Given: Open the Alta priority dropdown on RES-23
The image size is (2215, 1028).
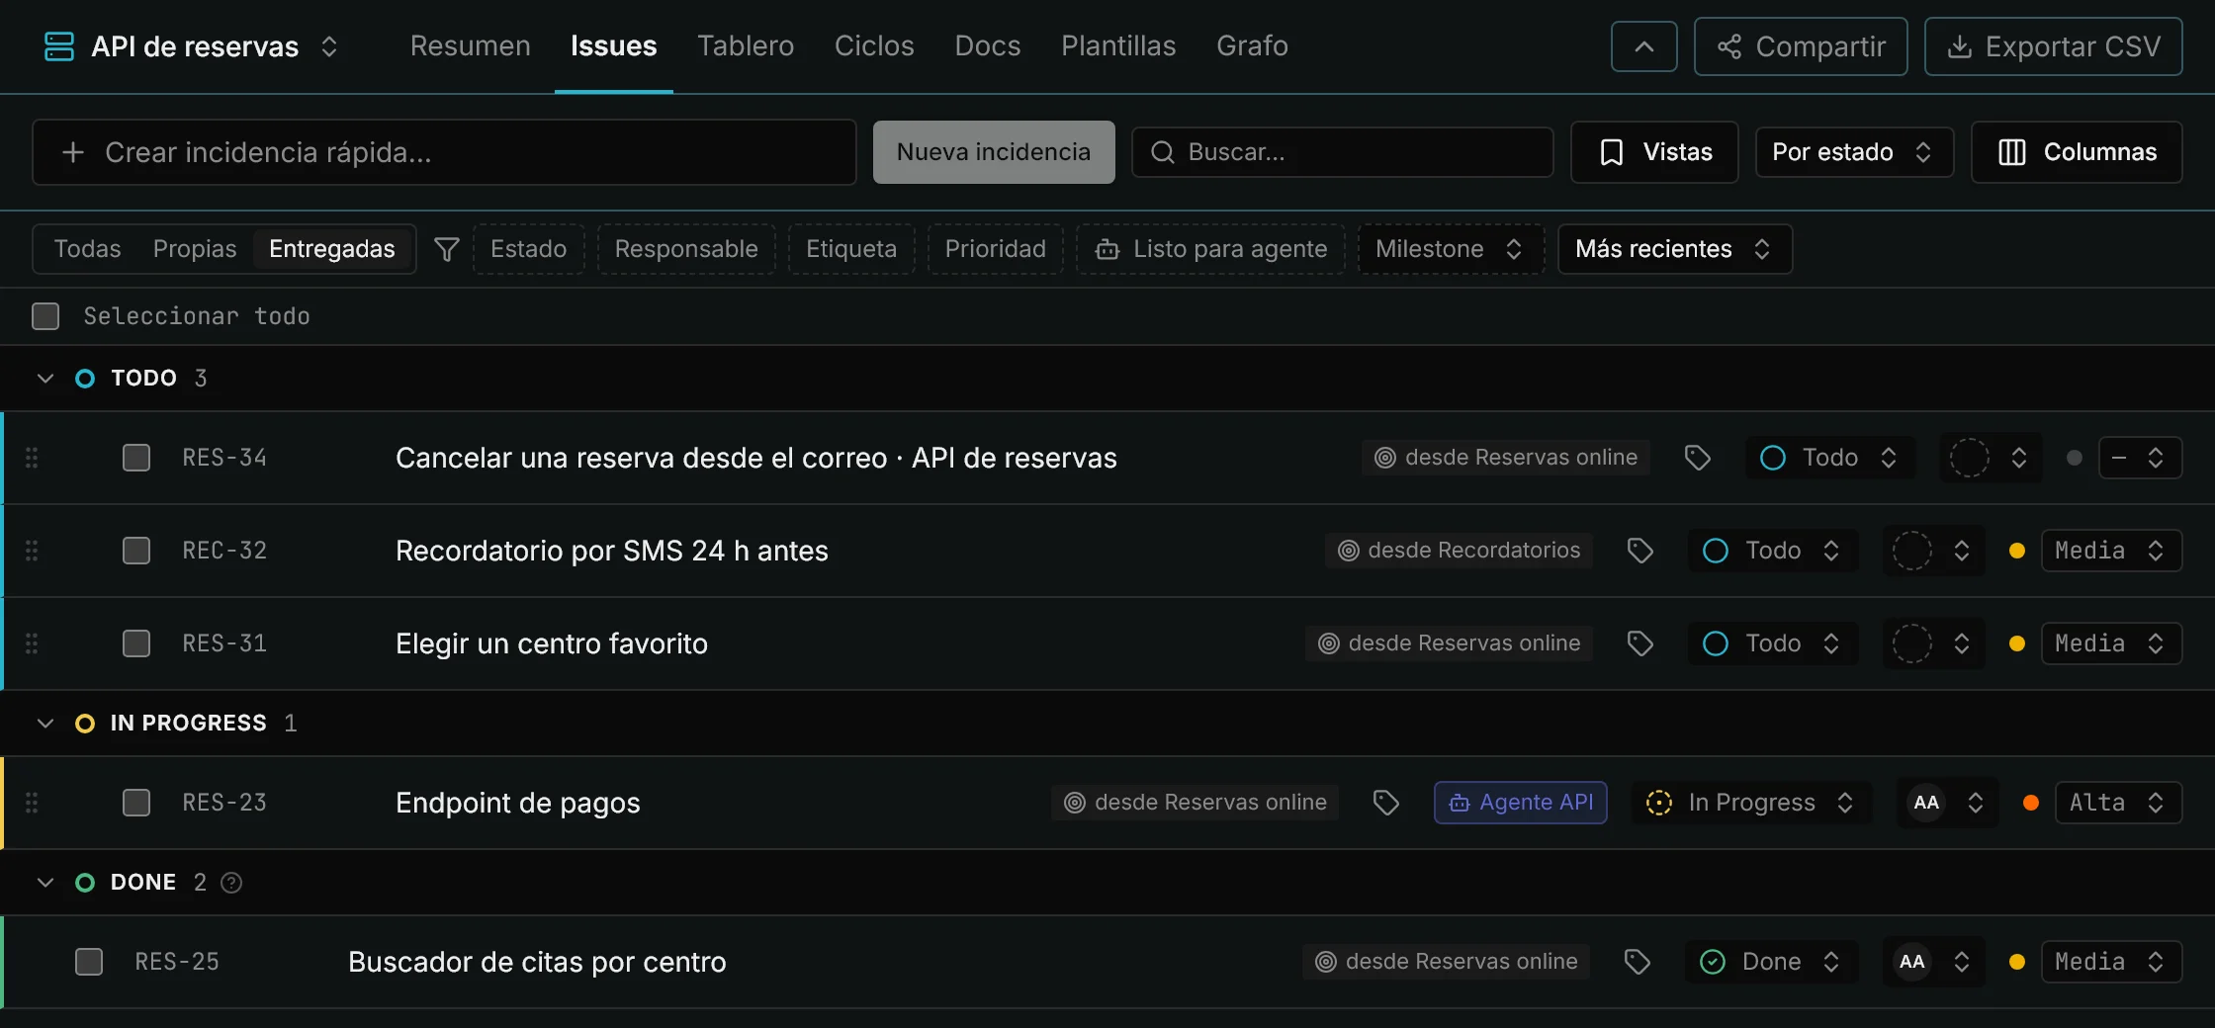Looking at the screenshot, I should click(x=2118, y=803).
